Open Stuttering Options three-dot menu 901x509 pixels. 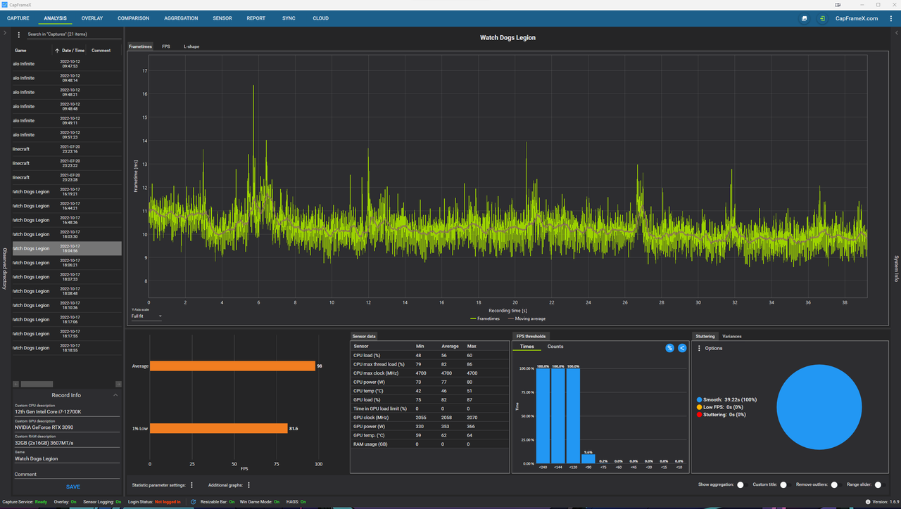click(699, 348)
